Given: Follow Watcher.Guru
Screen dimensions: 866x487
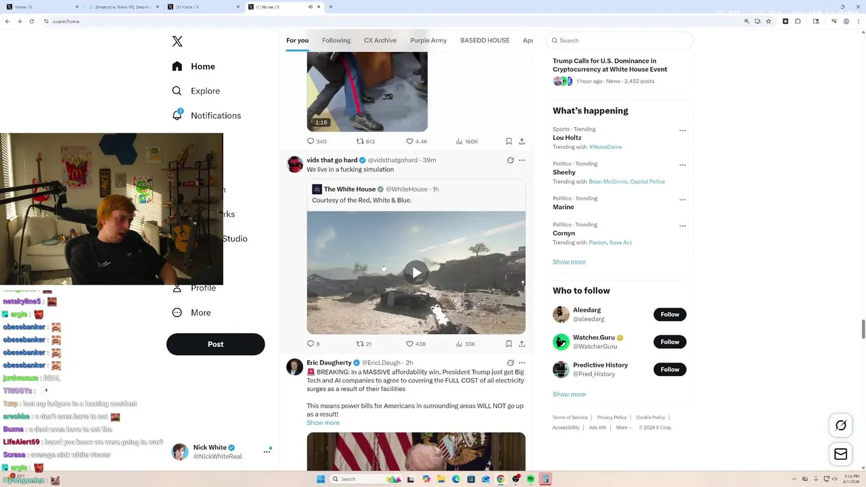Looking at the screenshot, I should click(x=670, y=342).
